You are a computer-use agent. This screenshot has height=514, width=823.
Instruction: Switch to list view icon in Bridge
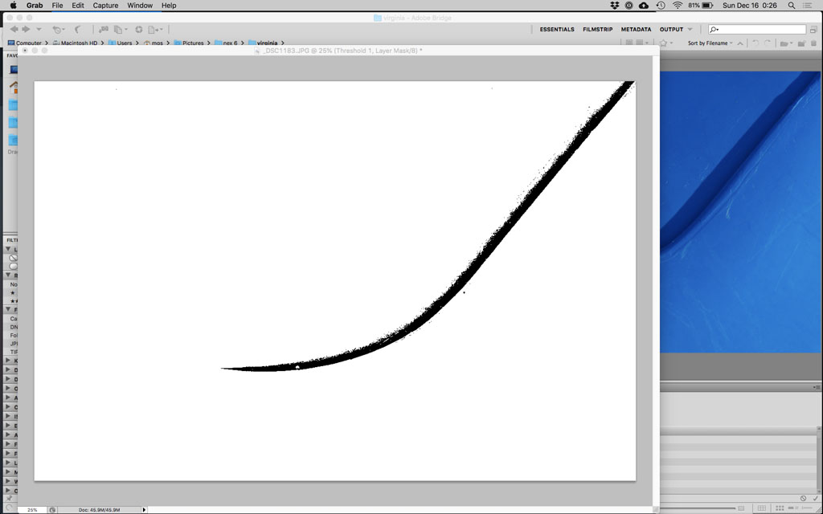[809, 508]
